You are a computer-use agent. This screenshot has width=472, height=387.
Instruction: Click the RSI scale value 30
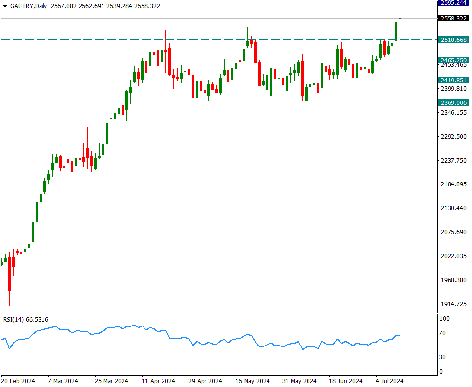[x=442, y=357]
